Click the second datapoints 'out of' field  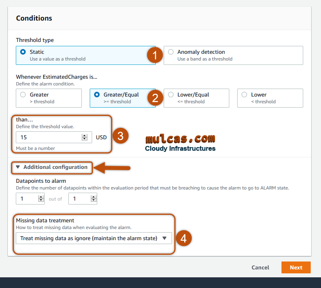[x=79, y=199]
